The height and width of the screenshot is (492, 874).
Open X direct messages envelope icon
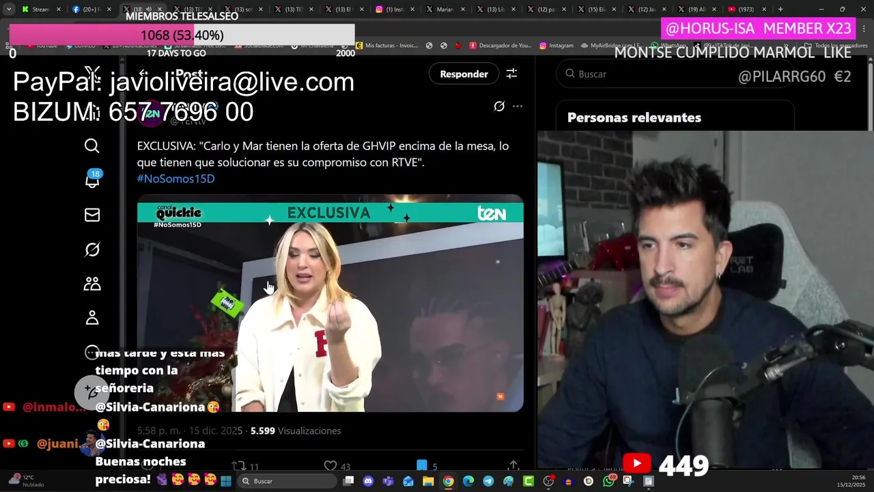coord(91,215)
